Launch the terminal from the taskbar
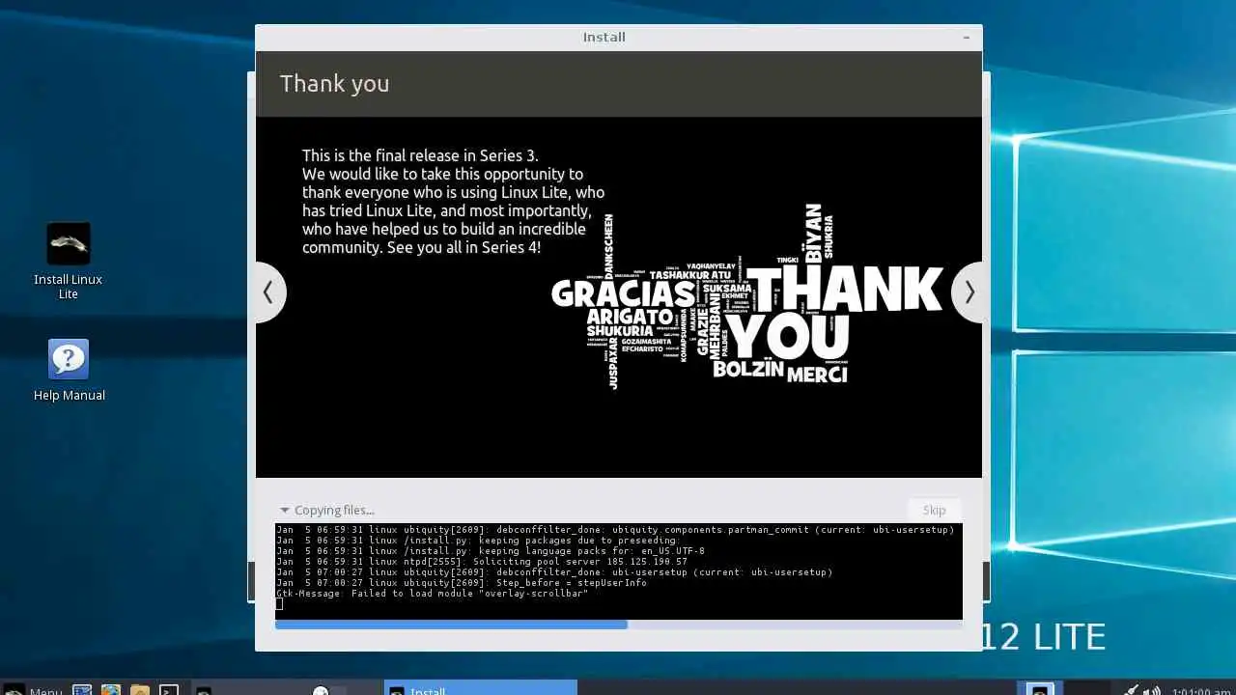 click(169, 689)
